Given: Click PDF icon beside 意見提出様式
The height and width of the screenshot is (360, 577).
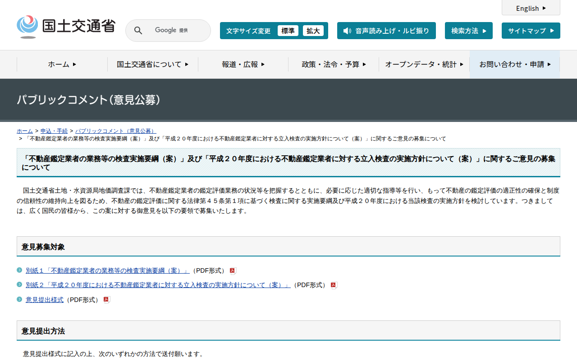Looking at the screenshot, I should coord(106,300).
